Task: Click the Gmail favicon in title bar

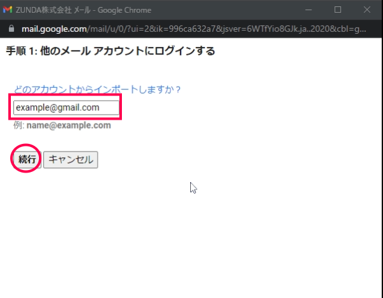Action: (x=8, y=10)
